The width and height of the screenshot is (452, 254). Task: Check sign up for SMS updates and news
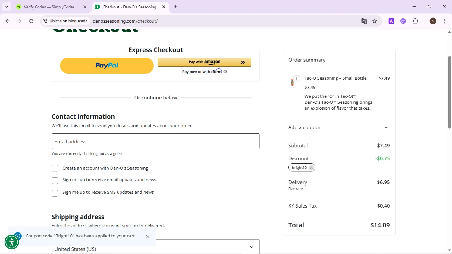coord(55,193)
